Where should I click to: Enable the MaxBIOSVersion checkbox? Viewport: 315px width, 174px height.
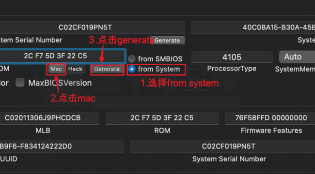pos(20,83)
